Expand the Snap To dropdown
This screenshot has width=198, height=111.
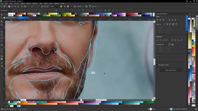coord(83,6)
